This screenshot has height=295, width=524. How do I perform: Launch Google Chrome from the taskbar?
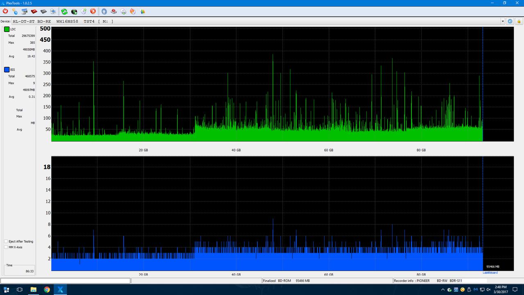(x=47, y=290)
